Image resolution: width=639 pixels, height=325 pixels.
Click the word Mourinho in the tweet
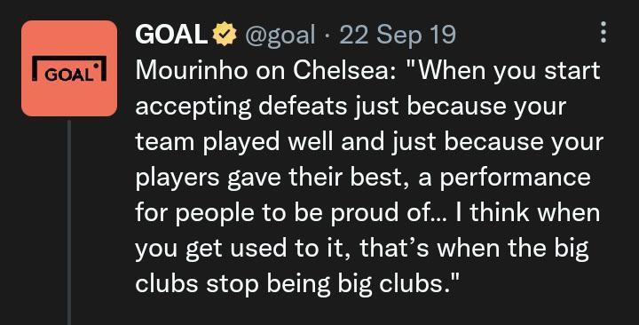click(x=192, y=70)
